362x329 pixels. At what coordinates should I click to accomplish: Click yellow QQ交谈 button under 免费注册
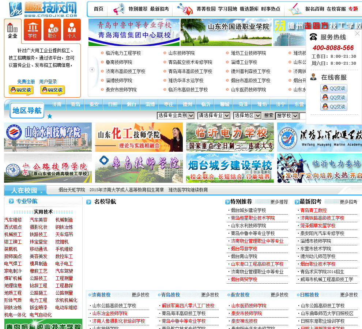[21, 90]
